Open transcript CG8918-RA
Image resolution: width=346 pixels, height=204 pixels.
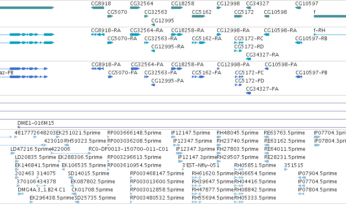(106, 30)
